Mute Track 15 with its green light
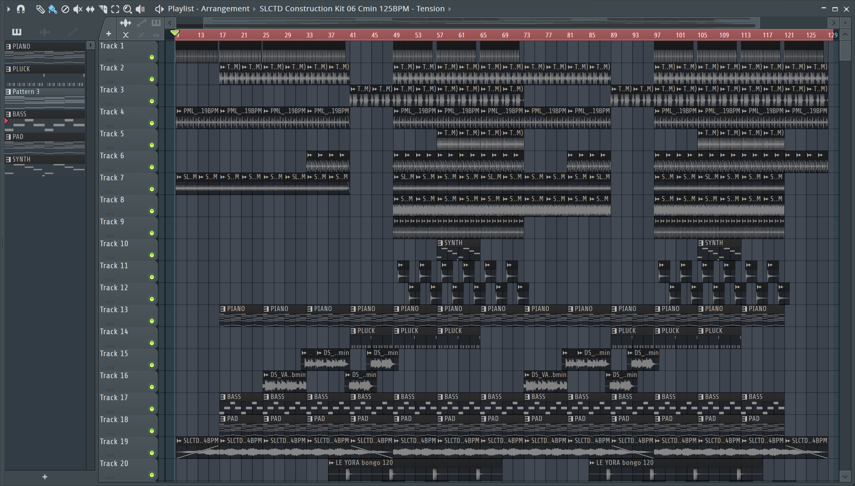The image size is (855, 486). point(152,365)
